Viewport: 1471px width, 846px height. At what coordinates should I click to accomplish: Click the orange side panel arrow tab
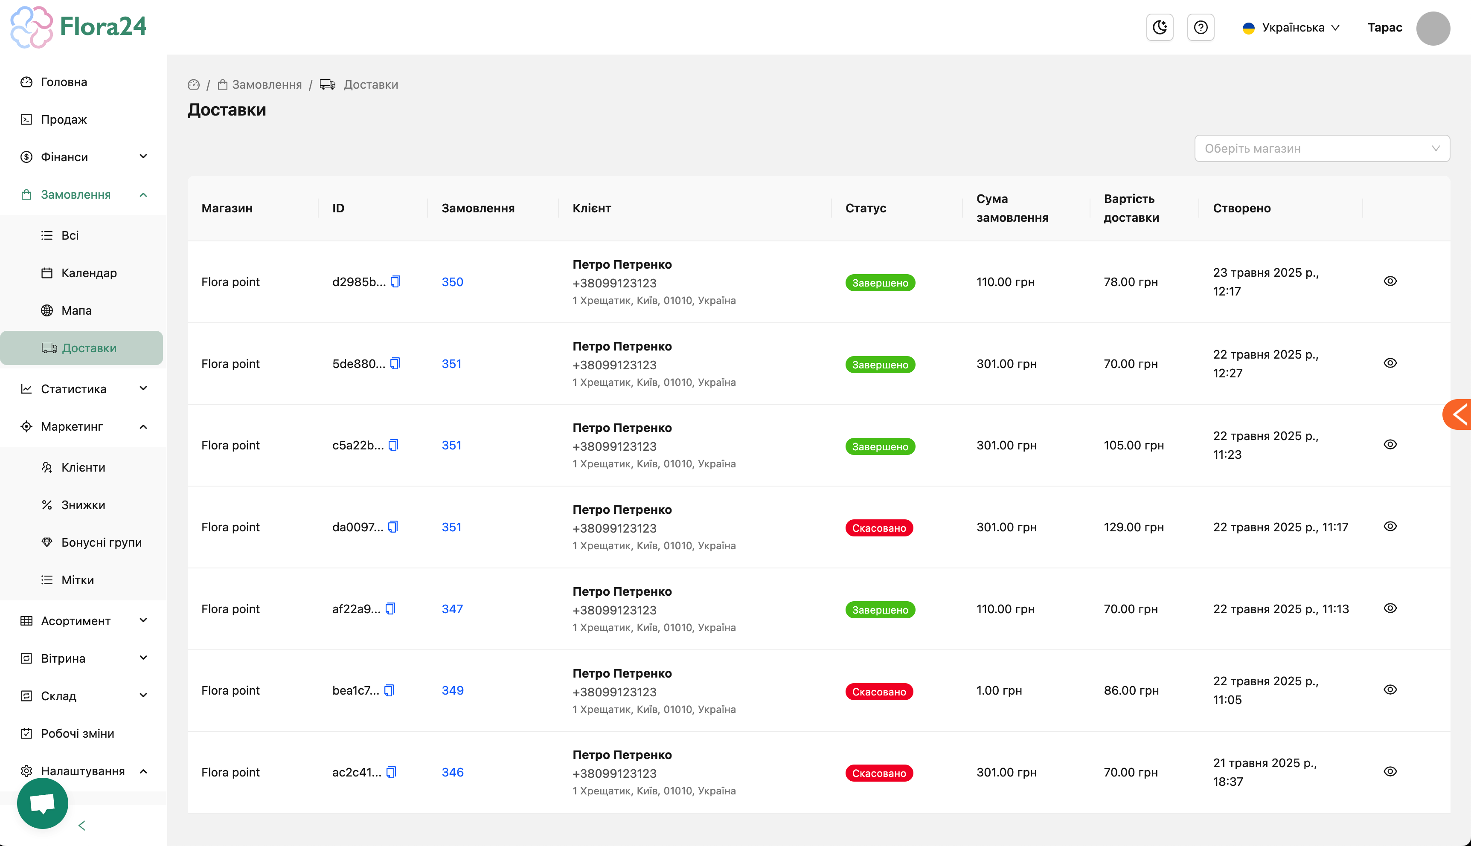[1457, 415]
